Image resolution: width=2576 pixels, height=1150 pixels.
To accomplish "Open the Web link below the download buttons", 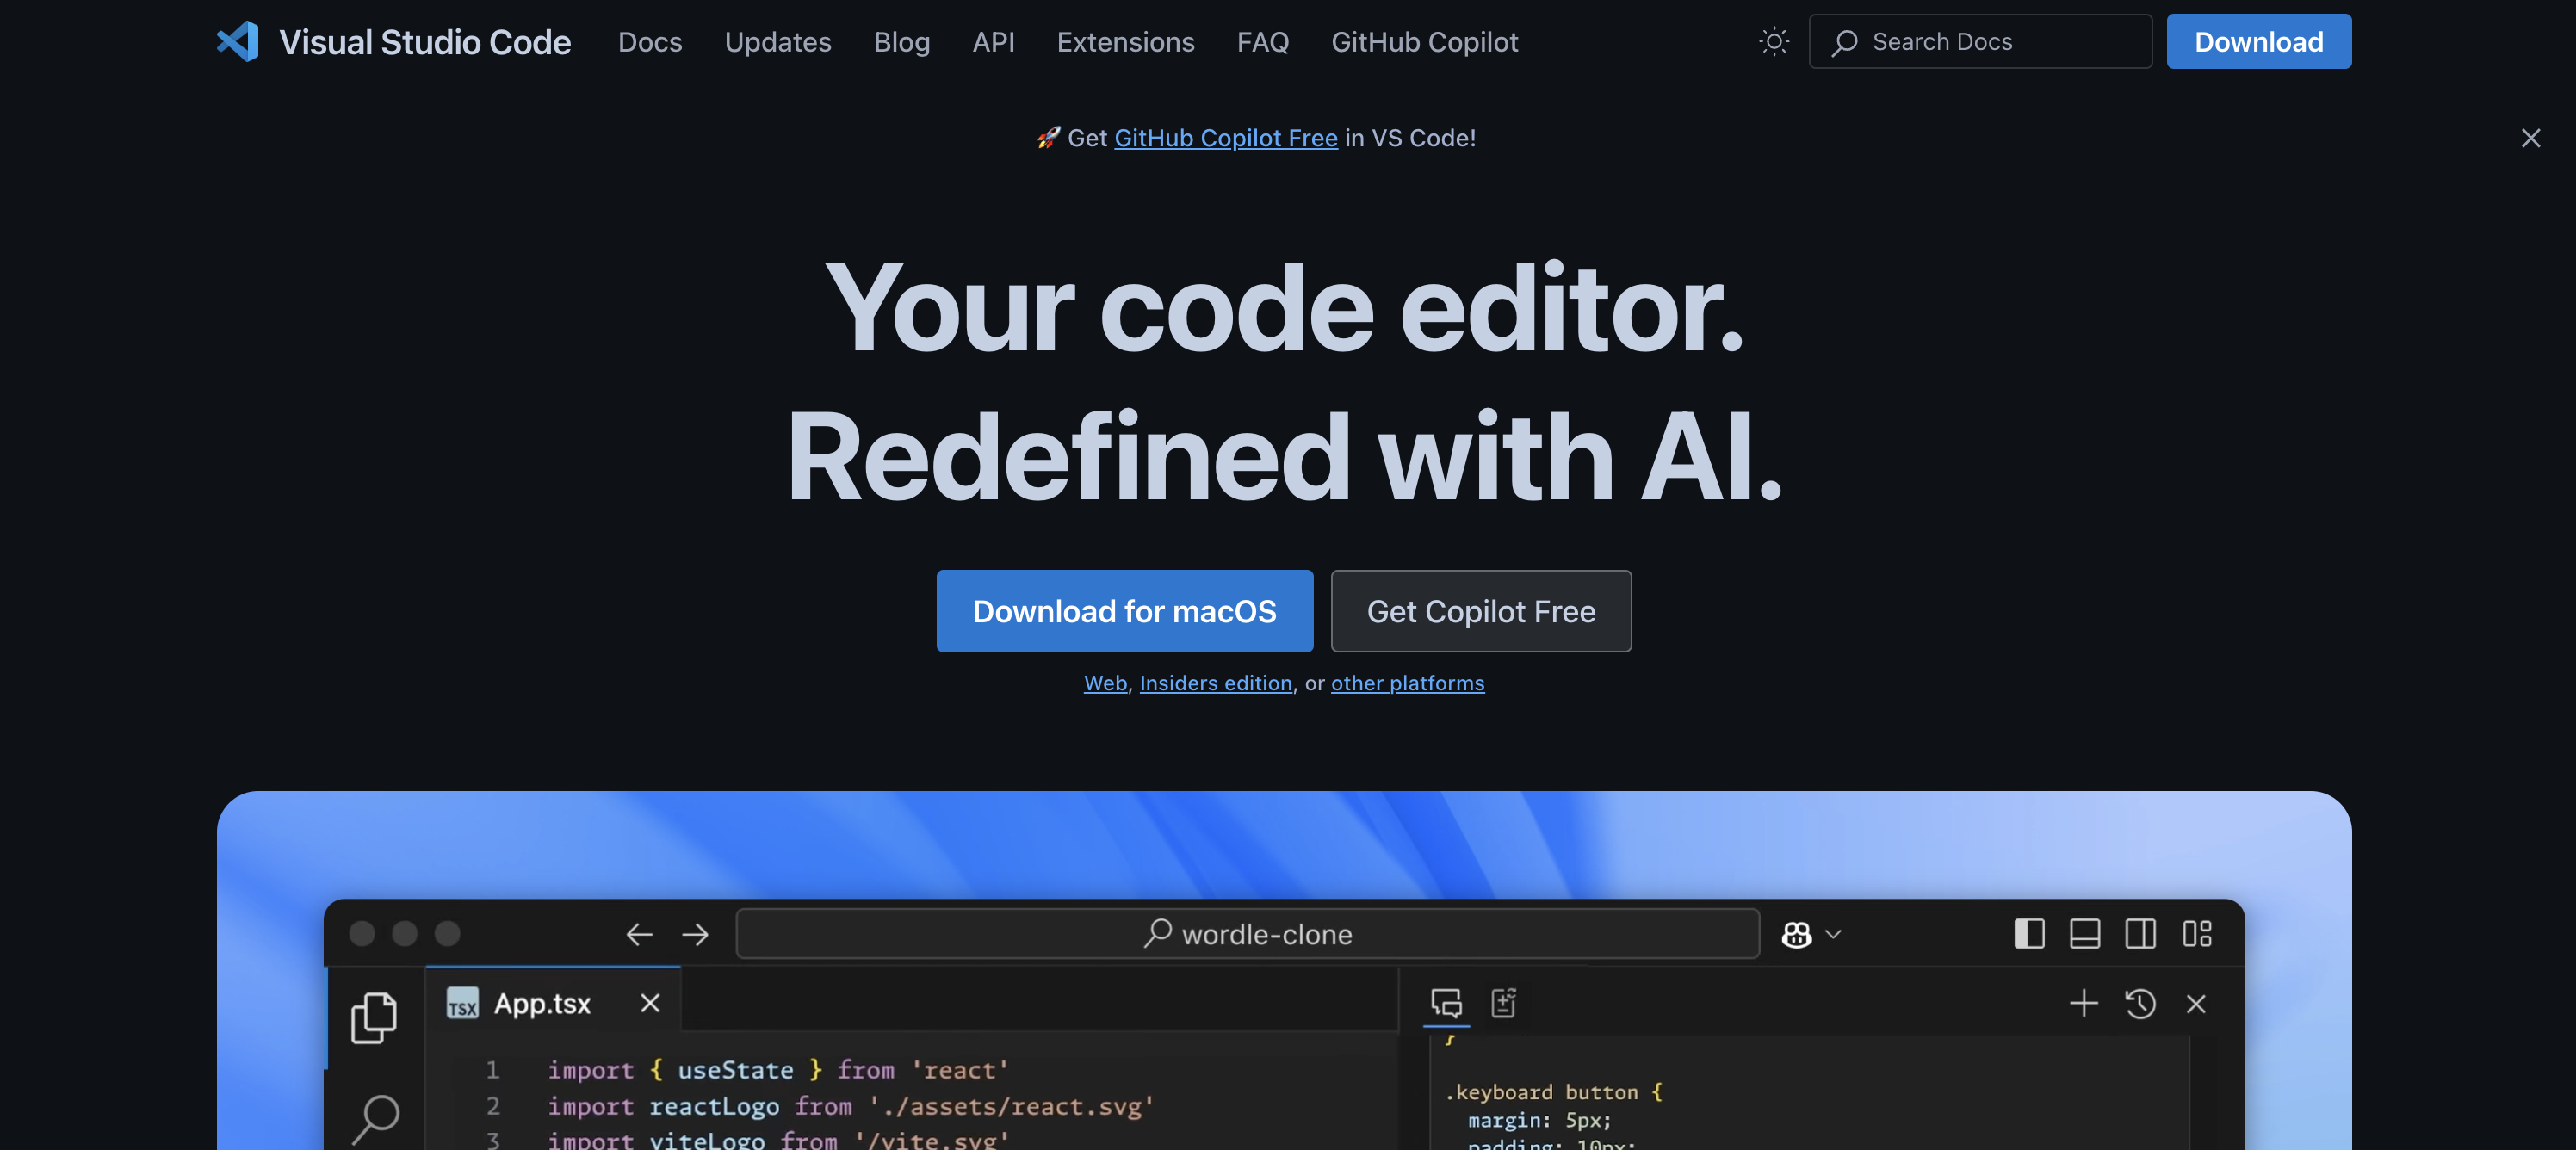I will [1105, 683].
